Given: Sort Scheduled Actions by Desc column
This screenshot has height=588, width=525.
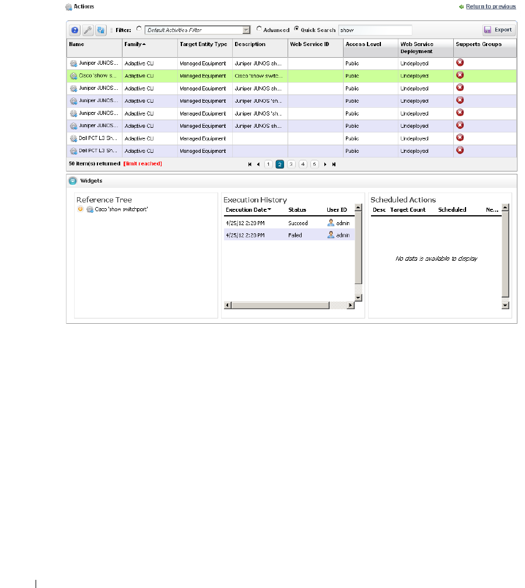Looking at the screenshot, I should click(x=379, y=210).
